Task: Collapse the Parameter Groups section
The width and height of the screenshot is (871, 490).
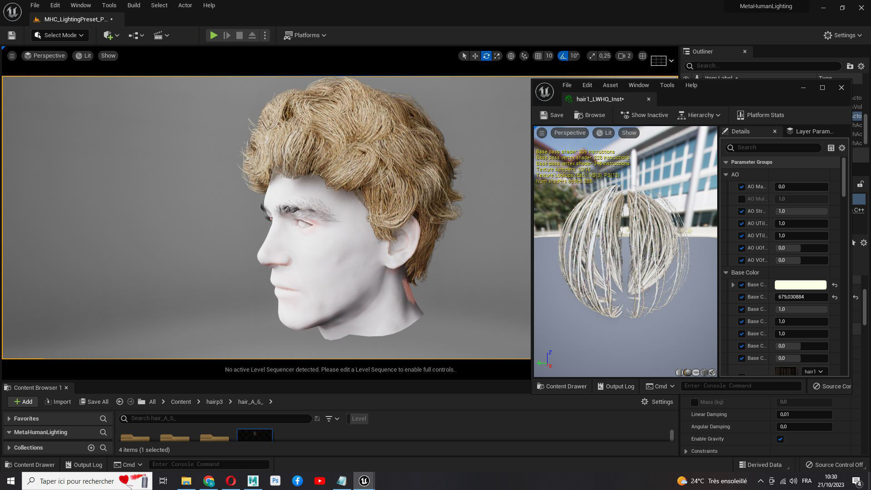Action: click(726, 162)
